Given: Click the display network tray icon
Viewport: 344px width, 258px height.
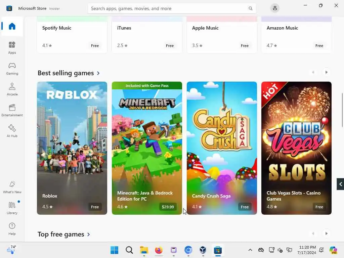Looking at the screenshot, I should pyautogui.click(x=271, y=250).
